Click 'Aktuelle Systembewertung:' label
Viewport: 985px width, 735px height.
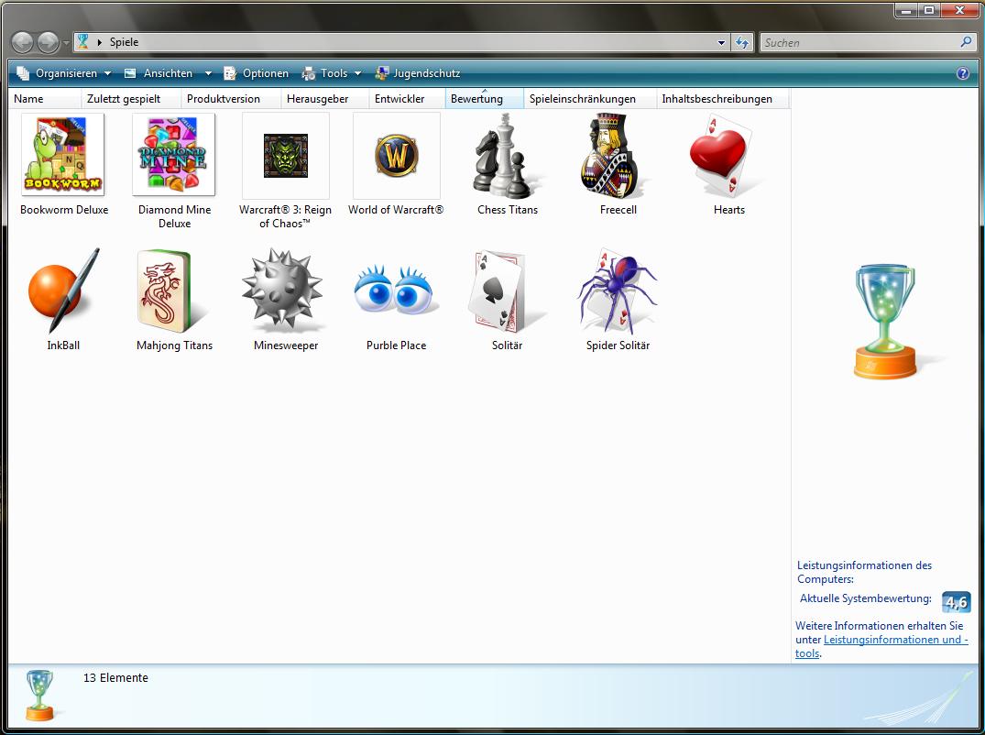(x=866, y=598)
